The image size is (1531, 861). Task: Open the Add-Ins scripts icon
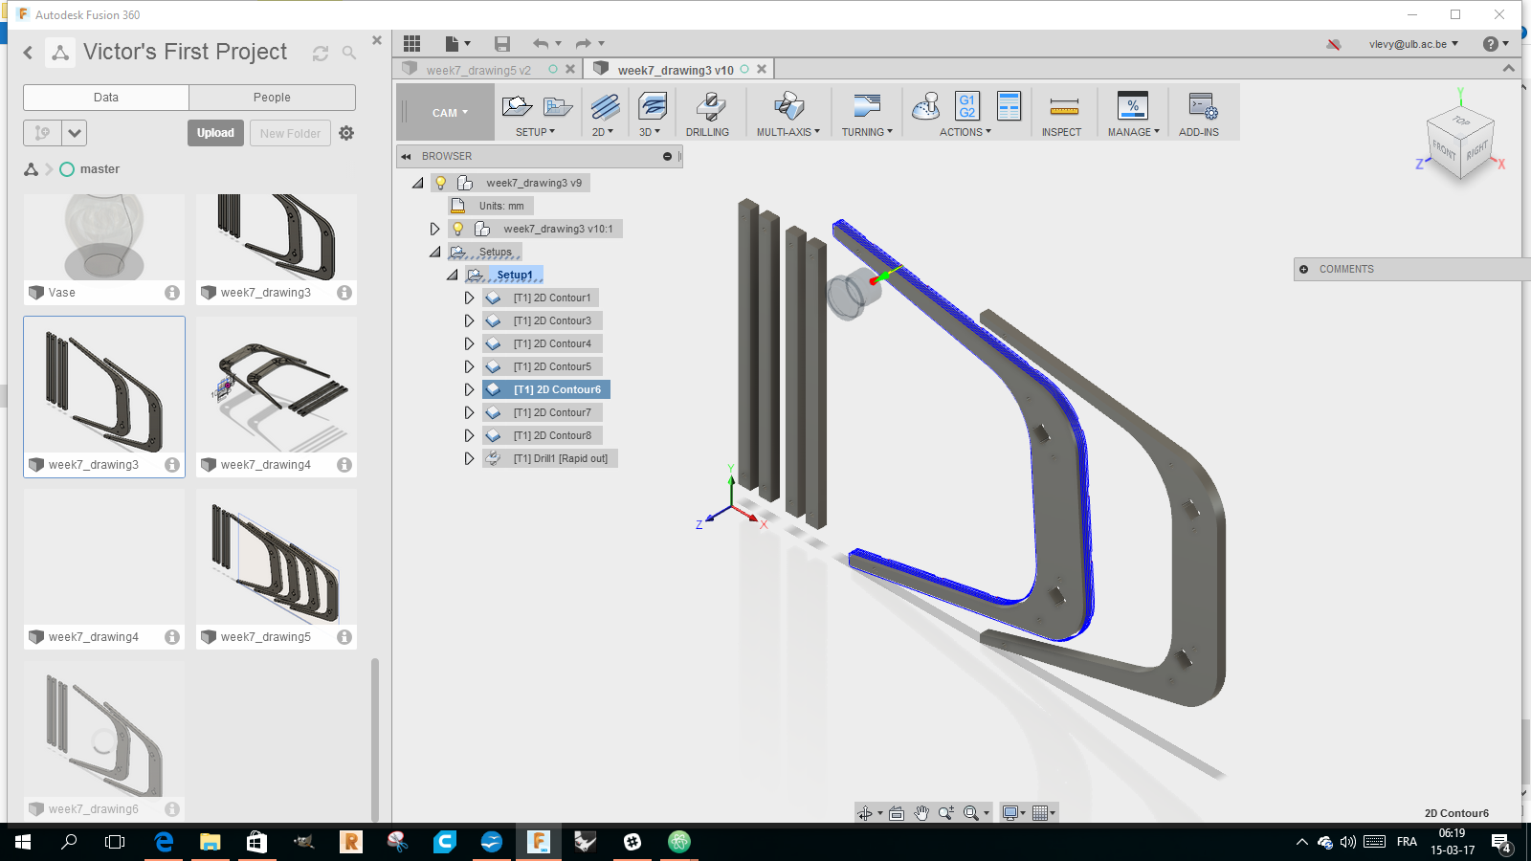point(1201,107)
